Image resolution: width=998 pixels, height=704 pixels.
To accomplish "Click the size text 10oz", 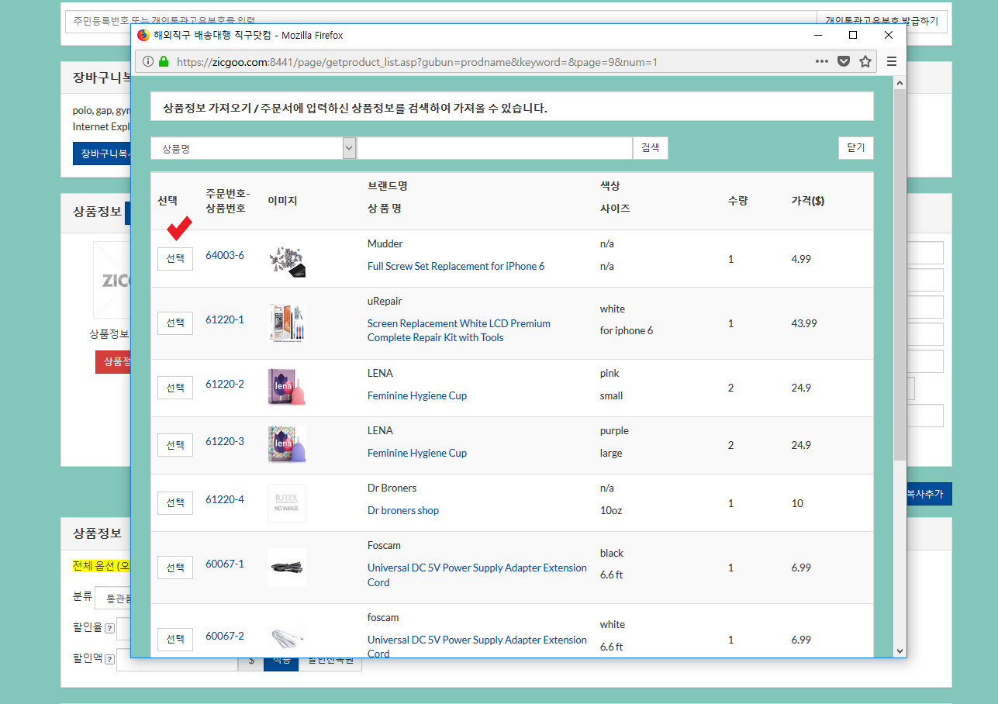I will pos(611,510).
